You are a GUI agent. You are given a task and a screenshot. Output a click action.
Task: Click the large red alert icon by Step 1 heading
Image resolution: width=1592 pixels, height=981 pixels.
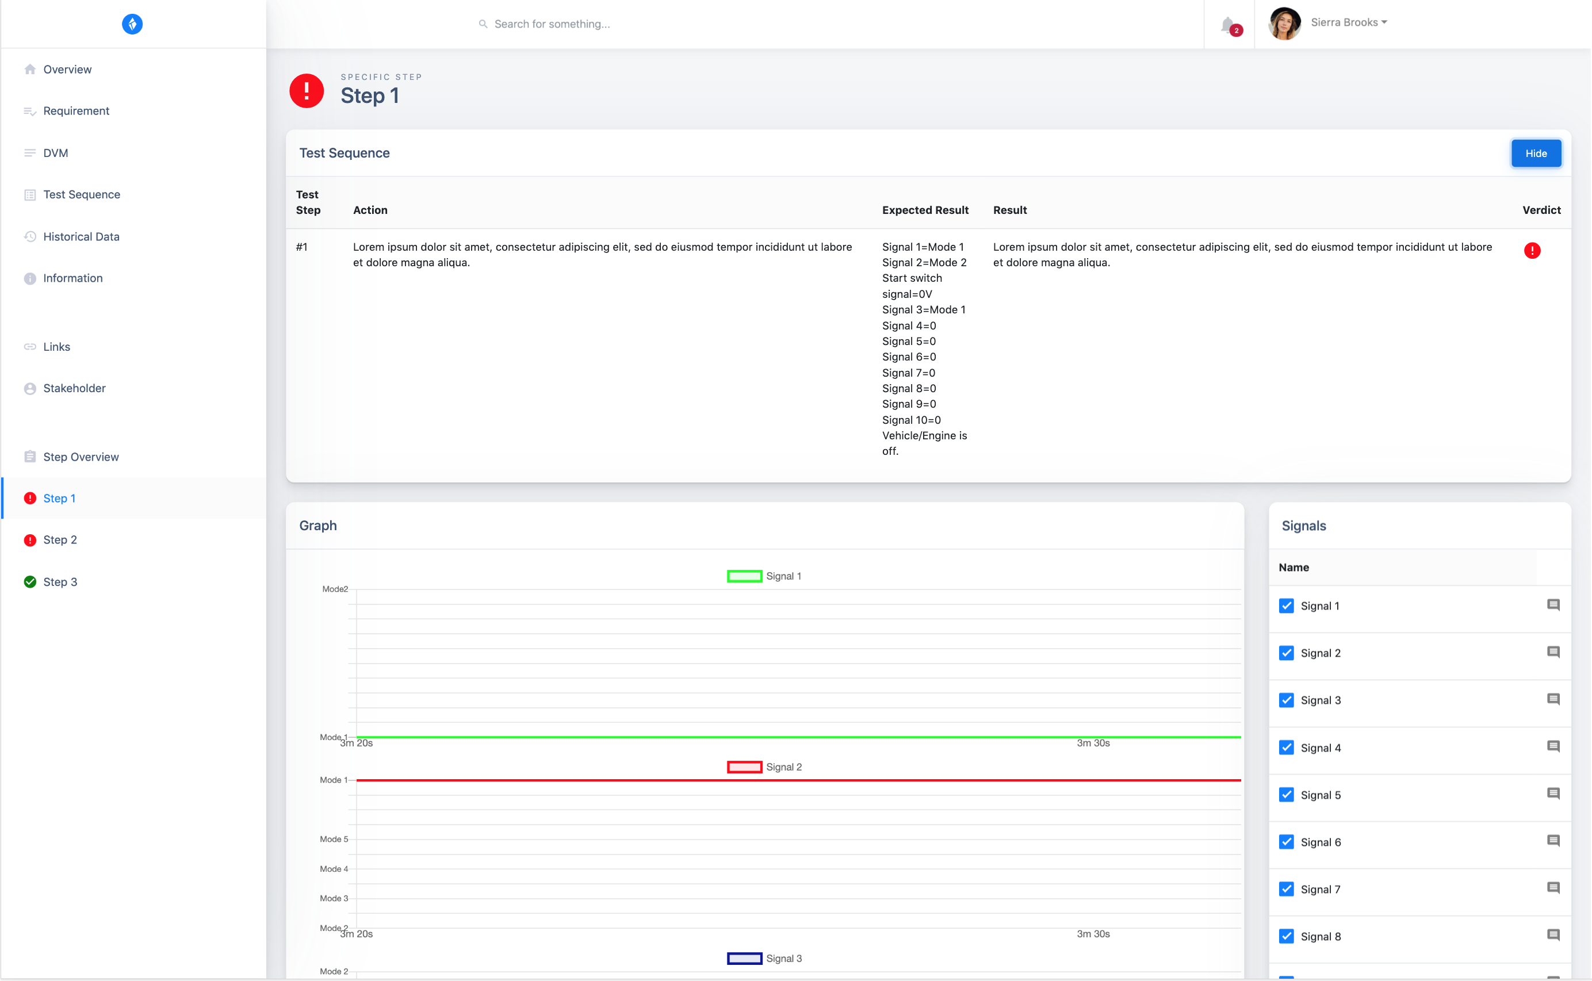306,91
